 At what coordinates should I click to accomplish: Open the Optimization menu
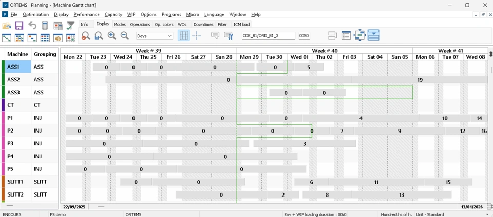36,14
